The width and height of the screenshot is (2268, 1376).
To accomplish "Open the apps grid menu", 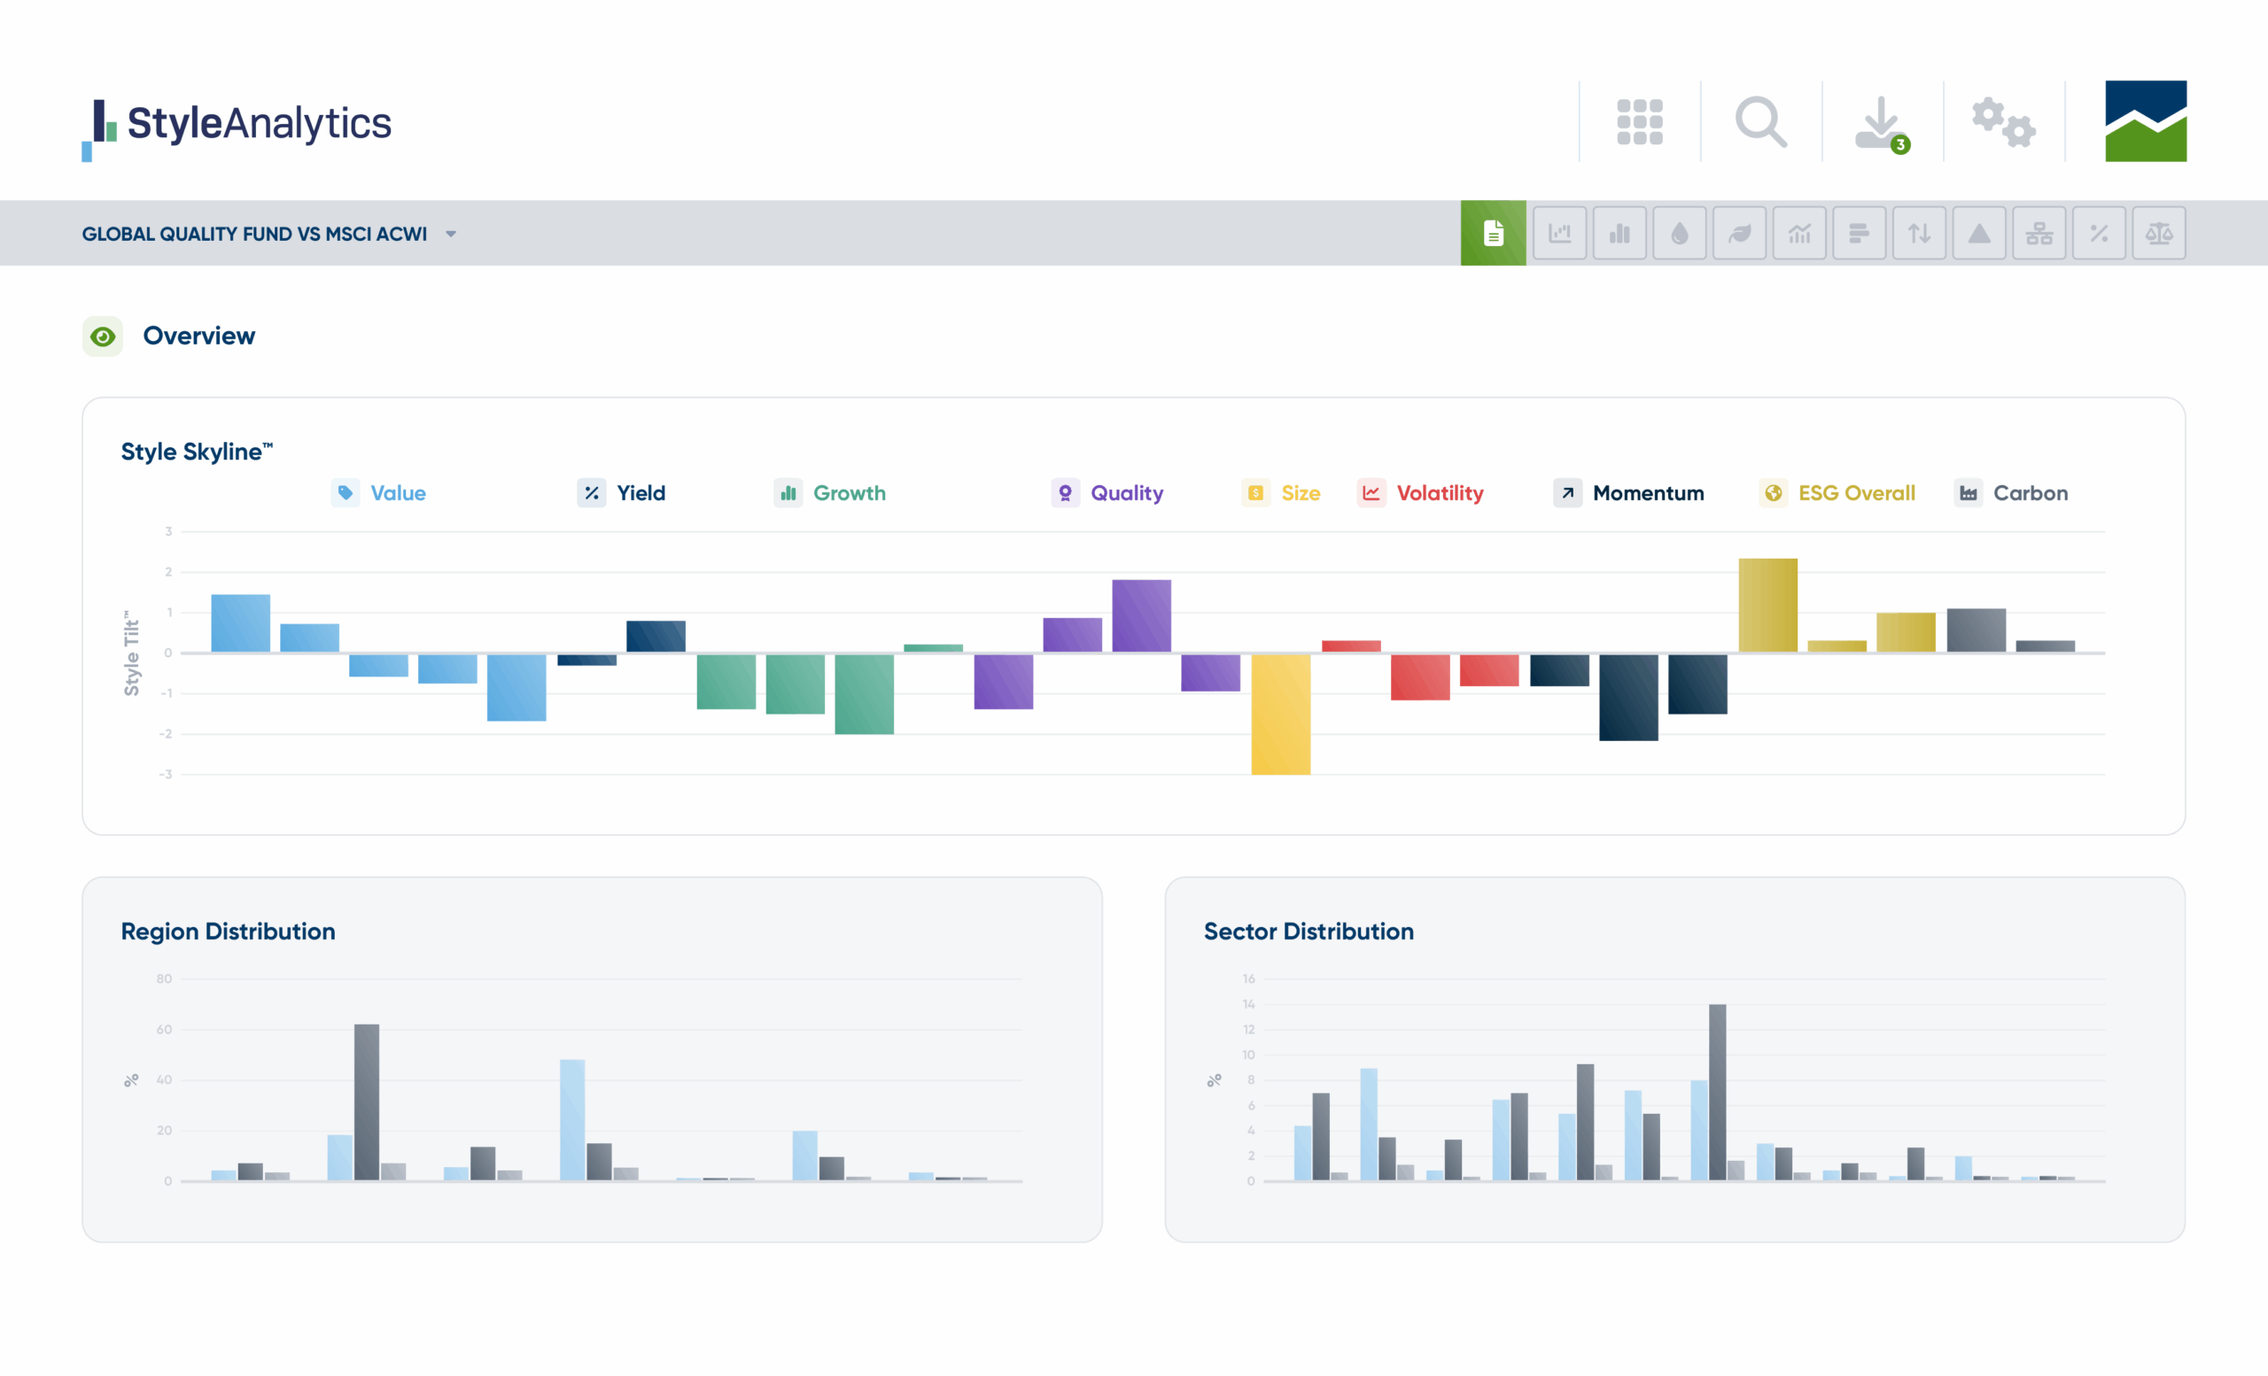I will click(x=1639, y=122).
